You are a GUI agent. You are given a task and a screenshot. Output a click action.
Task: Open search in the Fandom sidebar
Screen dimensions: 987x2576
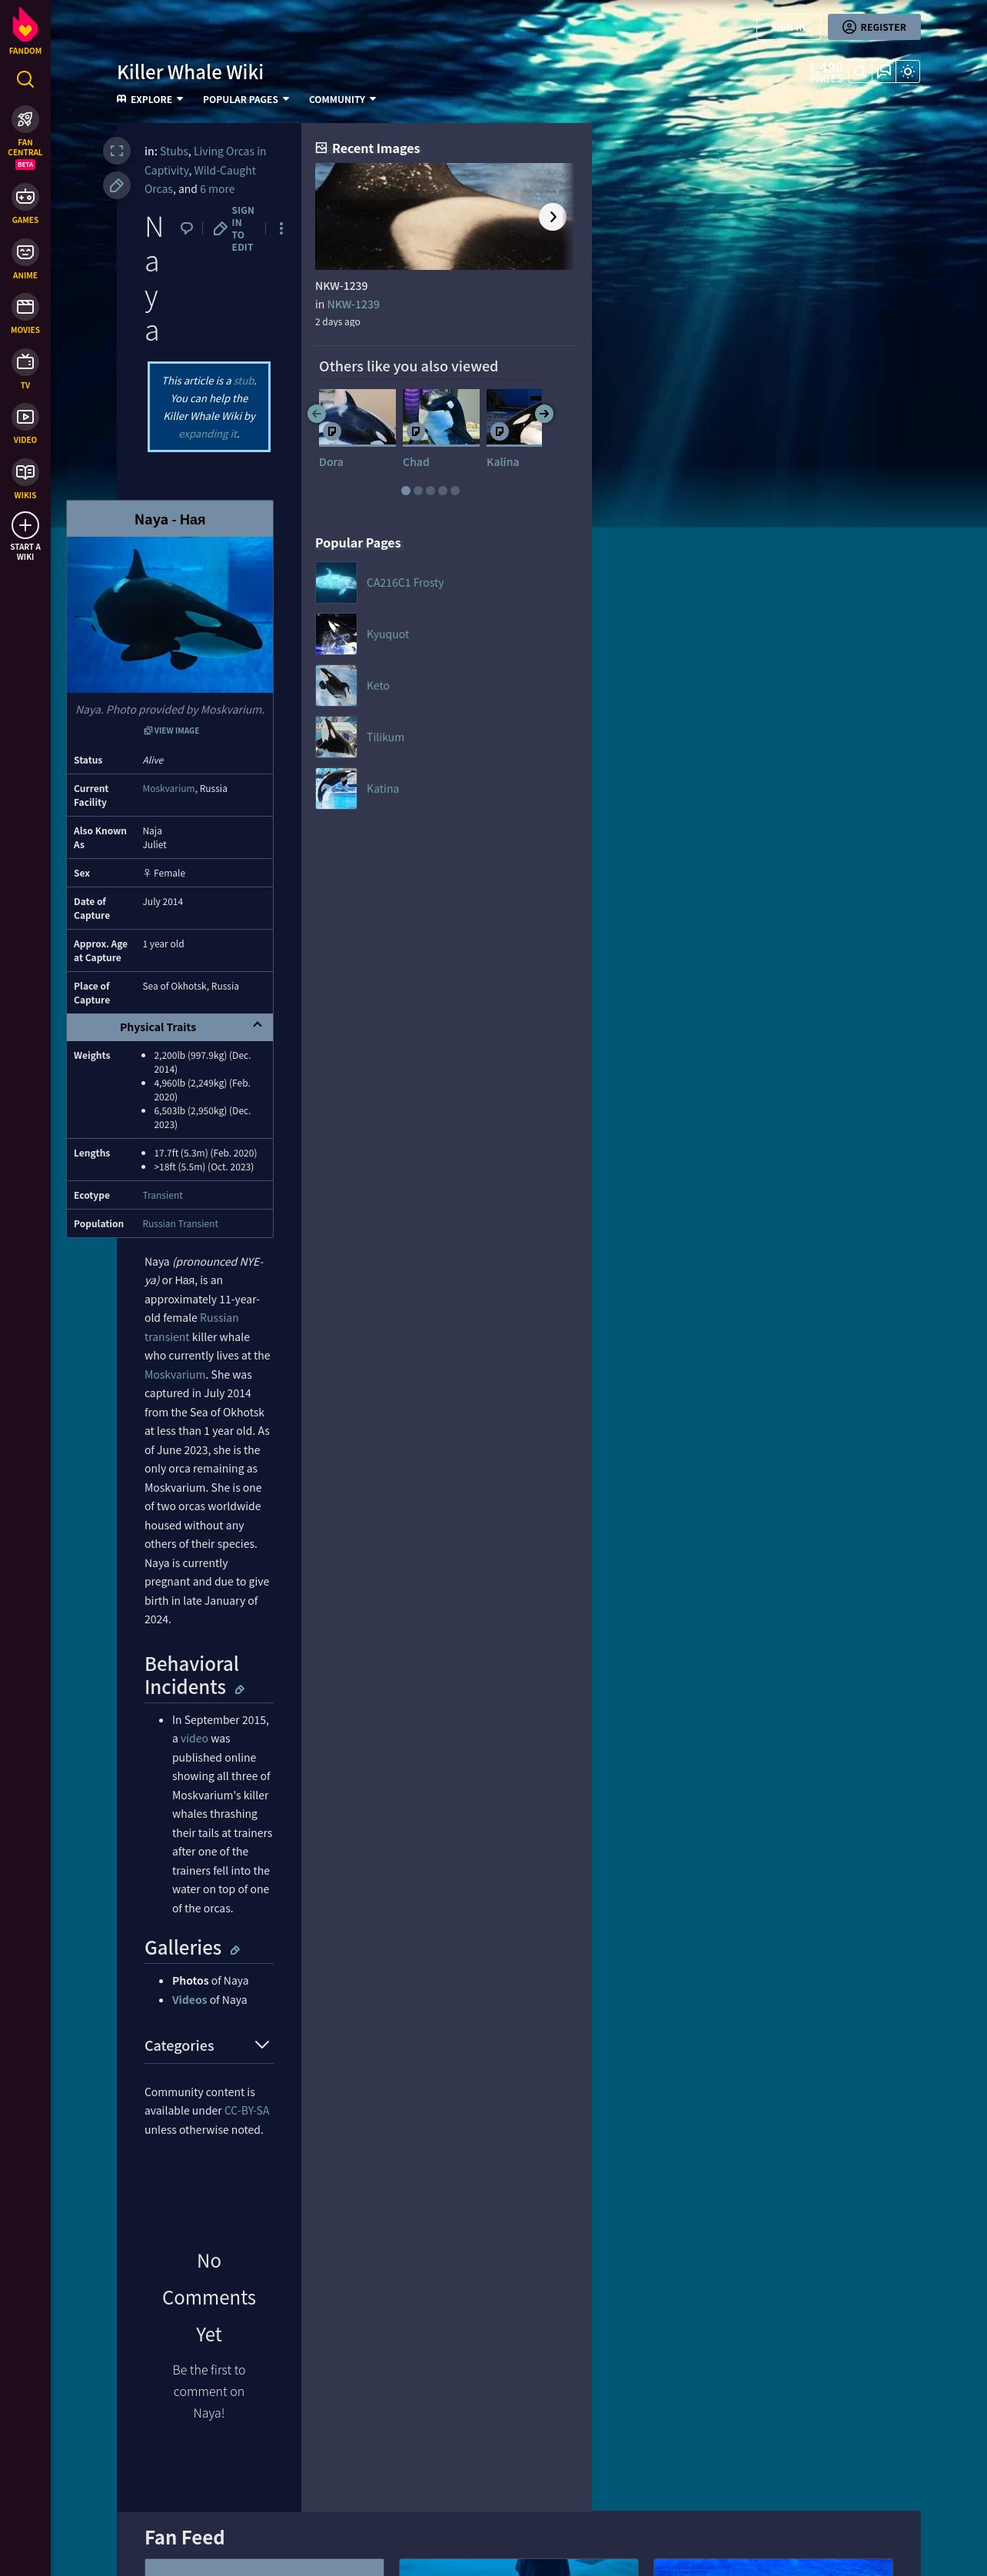point(25,79)
